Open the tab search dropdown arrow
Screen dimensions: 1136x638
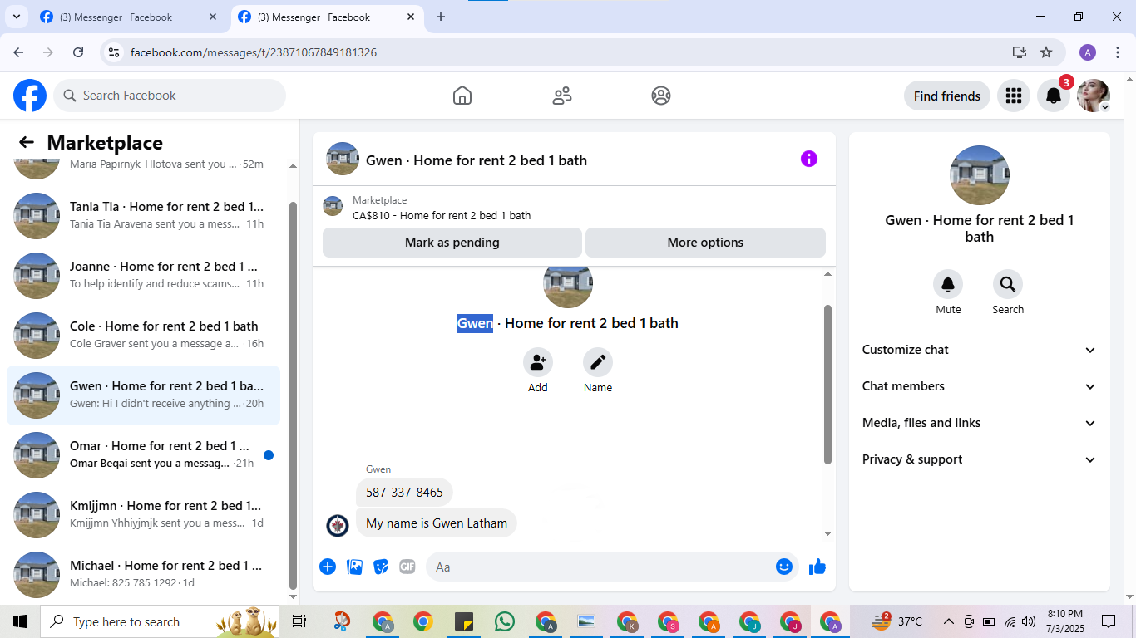point(16,17)
